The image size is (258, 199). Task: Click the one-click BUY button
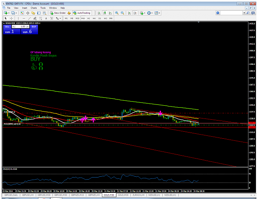pos(34,27)
